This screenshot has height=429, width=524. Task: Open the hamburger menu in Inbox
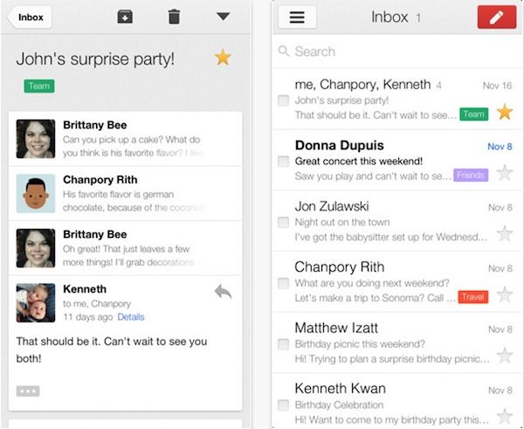click(x=297, y=17)
